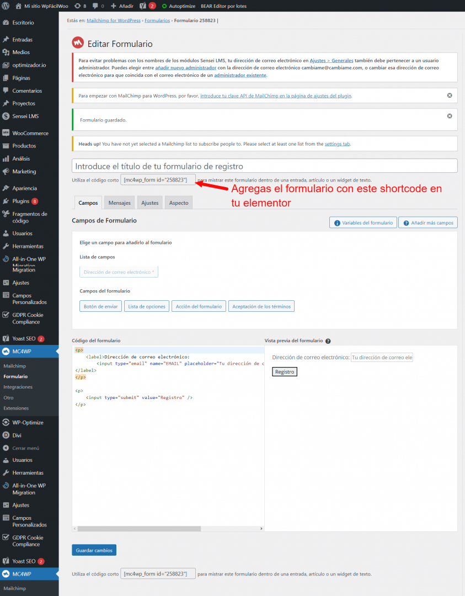
Task: Click the code editor horizontal scrollbar
Action: pyautogui.click(x=139, y=529)
